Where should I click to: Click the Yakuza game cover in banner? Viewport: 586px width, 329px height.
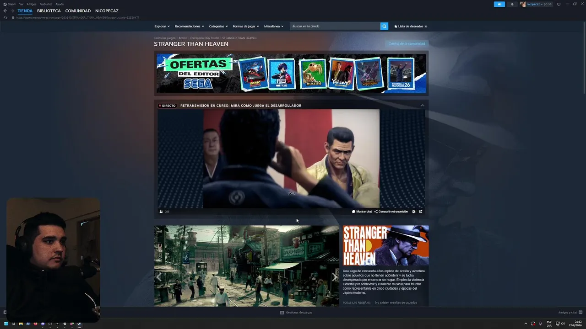click(x=342, y=73)
